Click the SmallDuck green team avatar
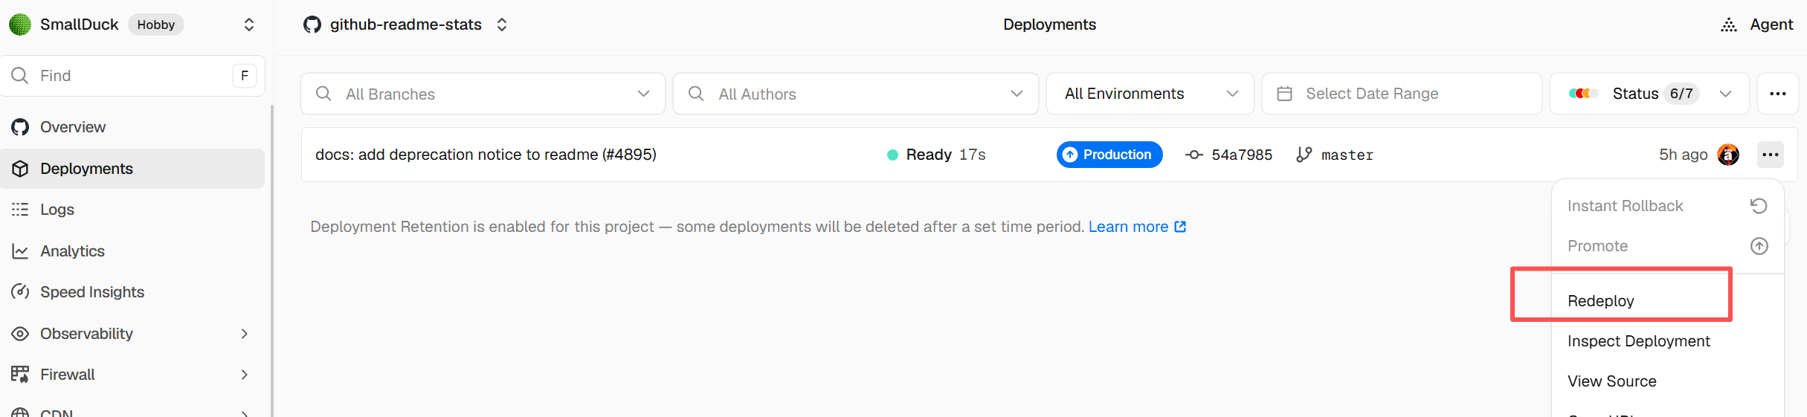Image resolution: width=1807 pixels, height=417 pixels. coord(20,25)
